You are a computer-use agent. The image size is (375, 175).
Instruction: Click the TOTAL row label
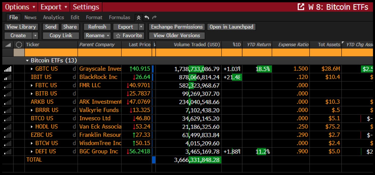tap(34, 160)
